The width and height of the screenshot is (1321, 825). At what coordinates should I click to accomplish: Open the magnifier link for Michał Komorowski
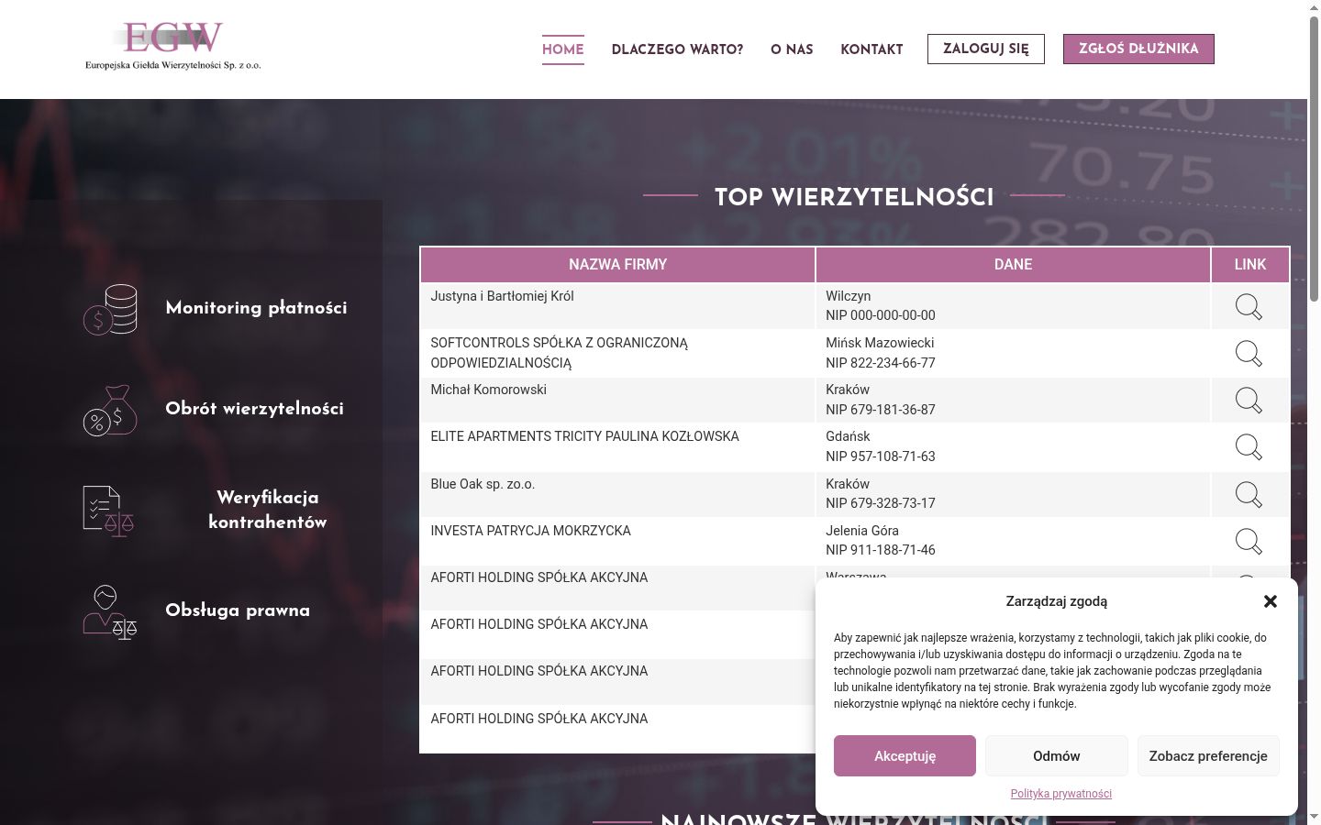(1249, 400)
